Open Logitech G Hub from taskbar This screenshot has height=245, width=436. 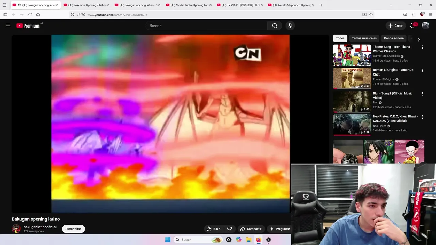point(229,240)
